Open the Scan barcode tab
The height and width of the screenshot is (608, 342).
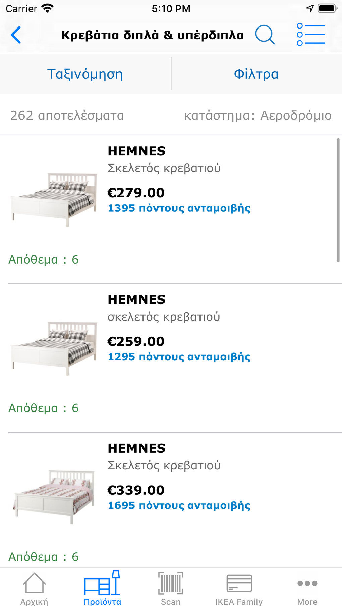pyautogui.click(x=171, y=589)
